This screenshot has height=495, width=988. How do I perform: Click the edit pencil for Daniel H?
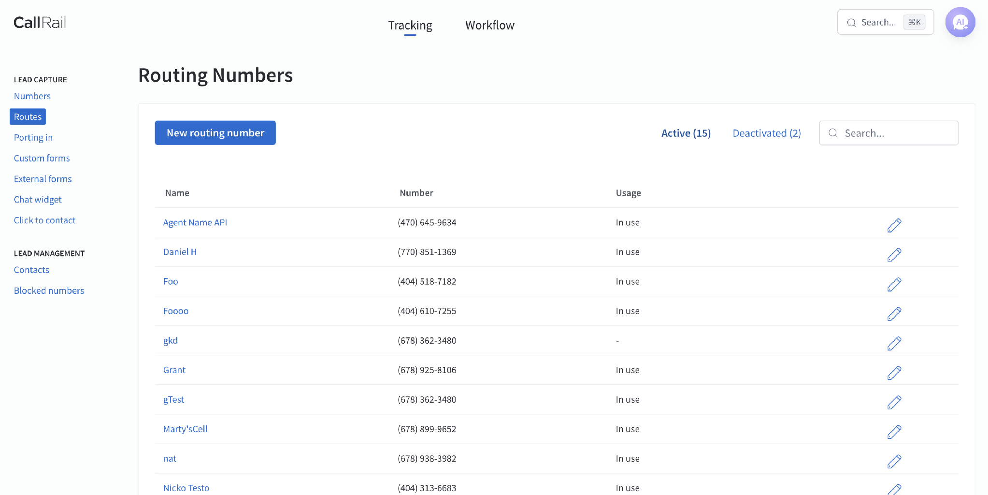(894, 255)
